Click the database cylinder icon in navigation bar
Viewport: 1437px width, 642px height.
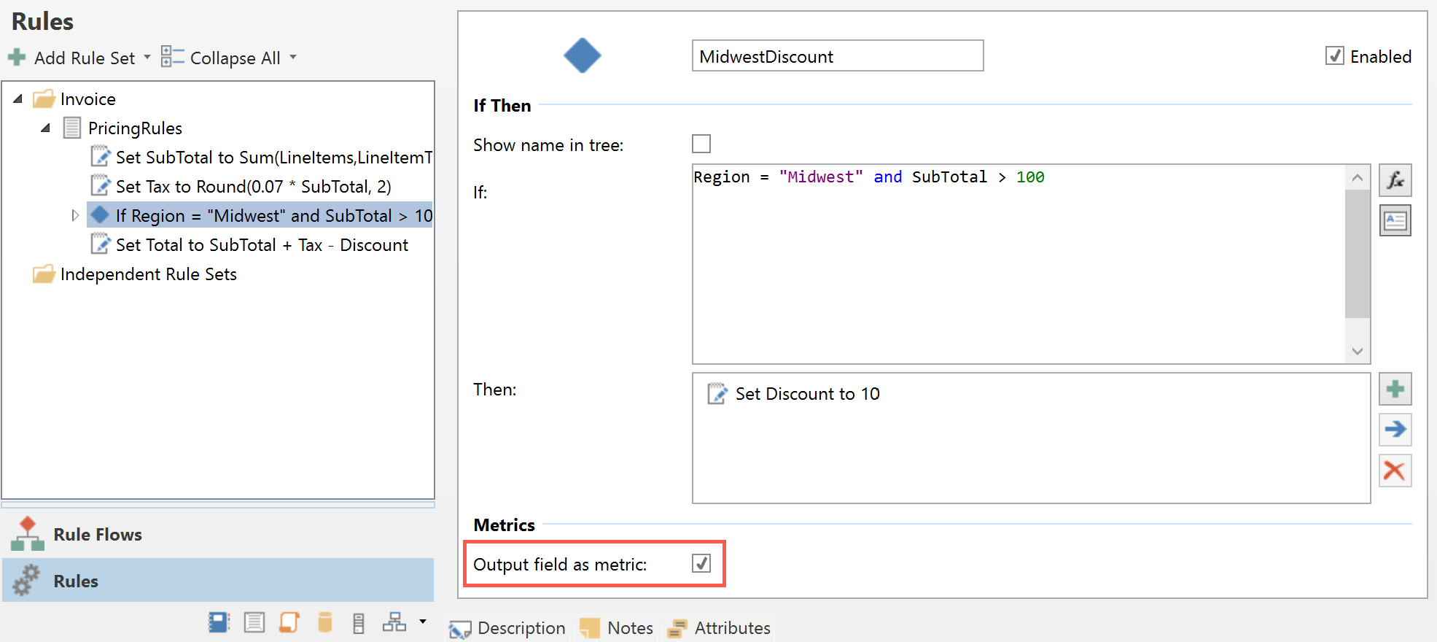325,622
